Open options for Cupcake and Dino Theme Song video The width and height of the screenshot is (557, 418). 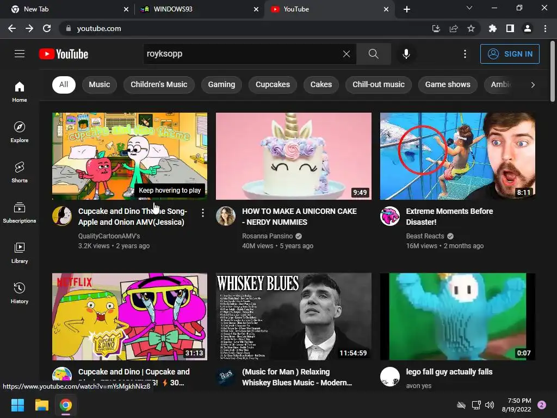[202, 213]
